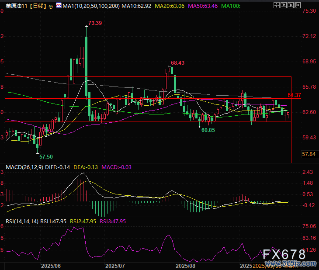Screen dimensions: 319x270
Task: Click the circled plus icon beside 日线
Action: pos(51,6)
